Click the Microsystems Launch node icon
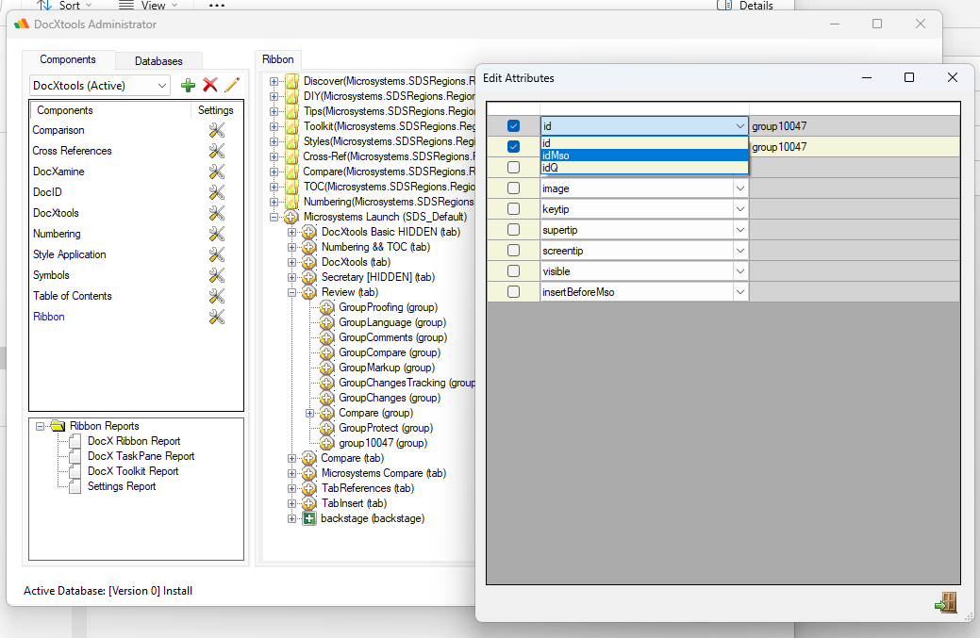Screen dimensions: 980x638 [291, 218]
